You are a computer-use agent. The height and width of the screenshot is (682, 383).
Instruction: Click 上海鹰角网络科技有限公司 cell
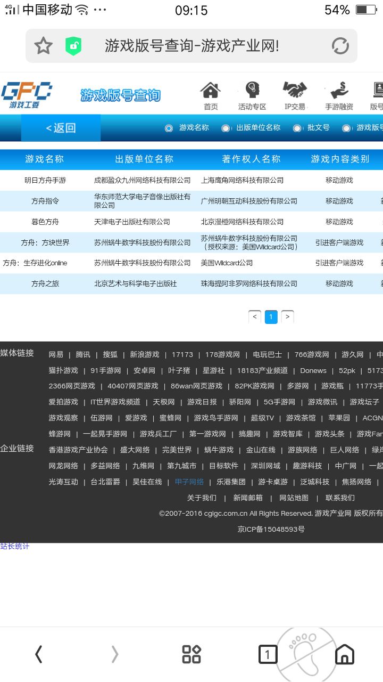tap(242, 180)
